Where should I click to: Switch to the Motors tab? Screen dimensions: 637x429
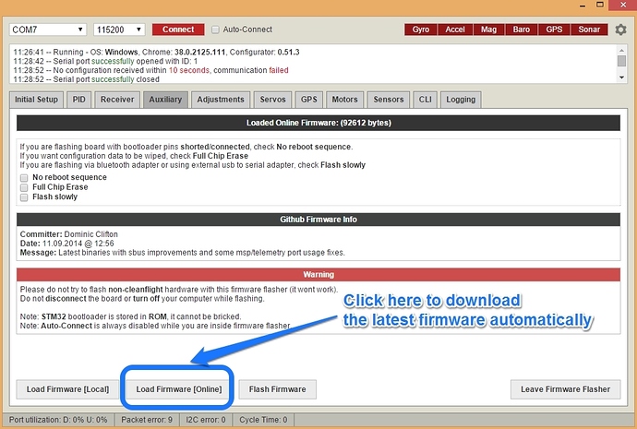[x=344, y=100]
